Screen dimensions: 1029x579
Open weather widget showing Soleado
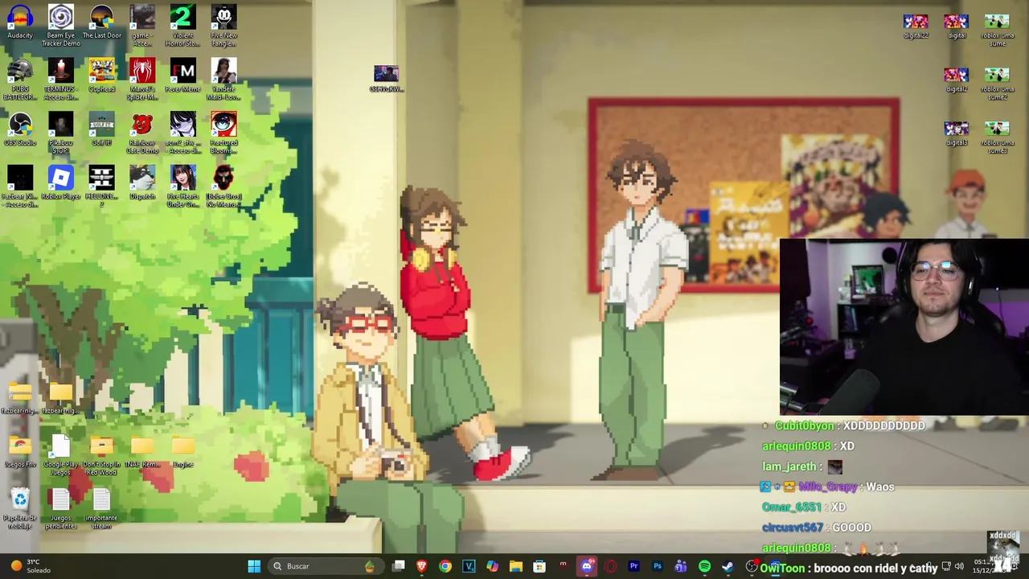tap(32, 566)
